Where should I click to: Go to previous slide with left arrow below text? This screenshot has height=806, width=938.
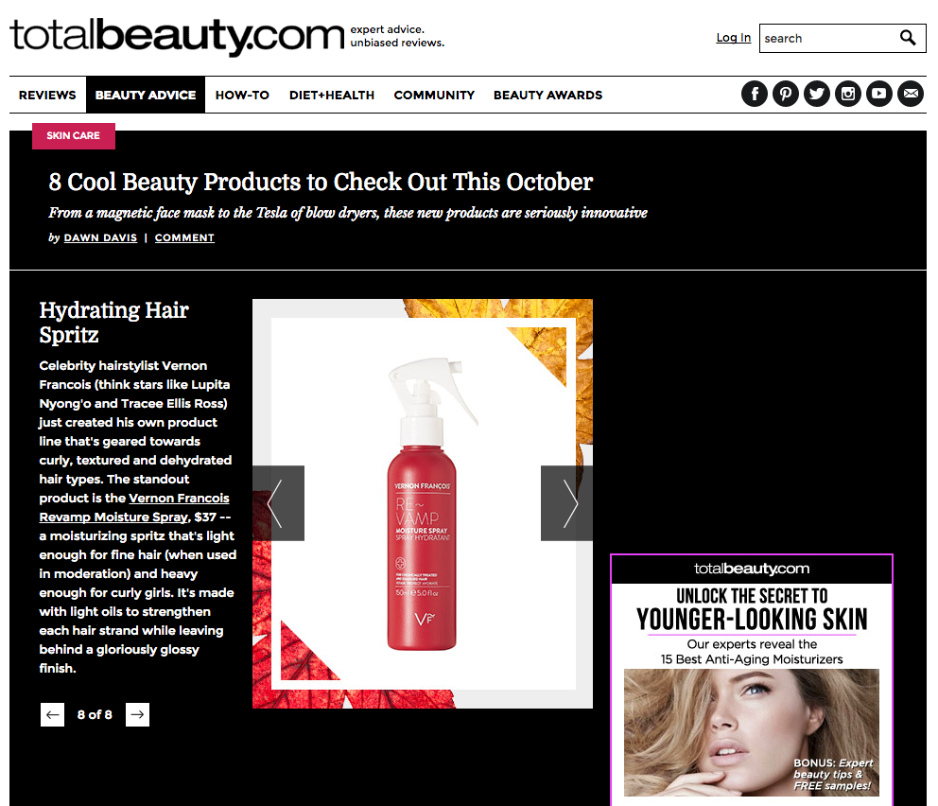pyautogui.click(x=52, y=714)
